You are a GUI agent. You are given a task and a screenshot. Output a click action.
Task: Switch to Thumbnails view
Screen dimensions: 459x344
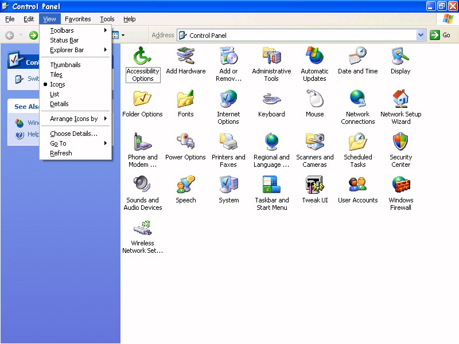(76, 65)
